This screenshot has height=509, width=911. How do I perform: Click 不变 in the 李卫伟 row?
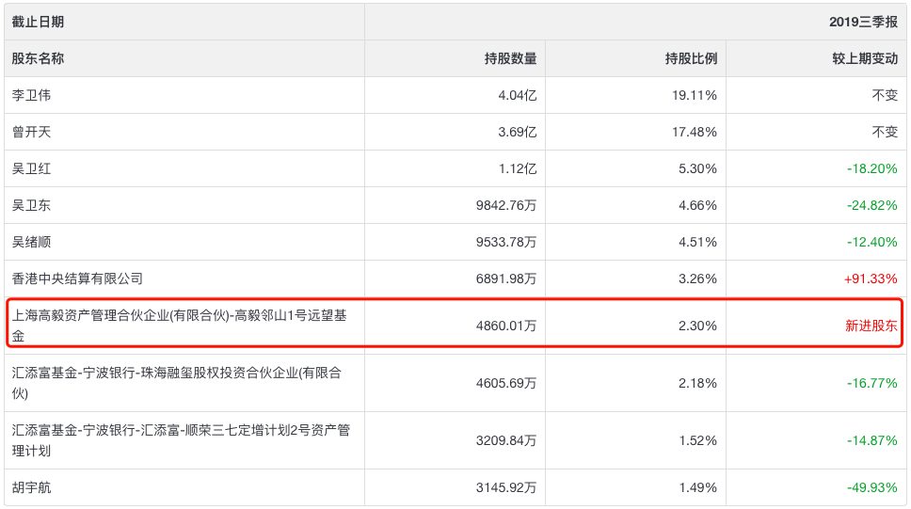885,95
